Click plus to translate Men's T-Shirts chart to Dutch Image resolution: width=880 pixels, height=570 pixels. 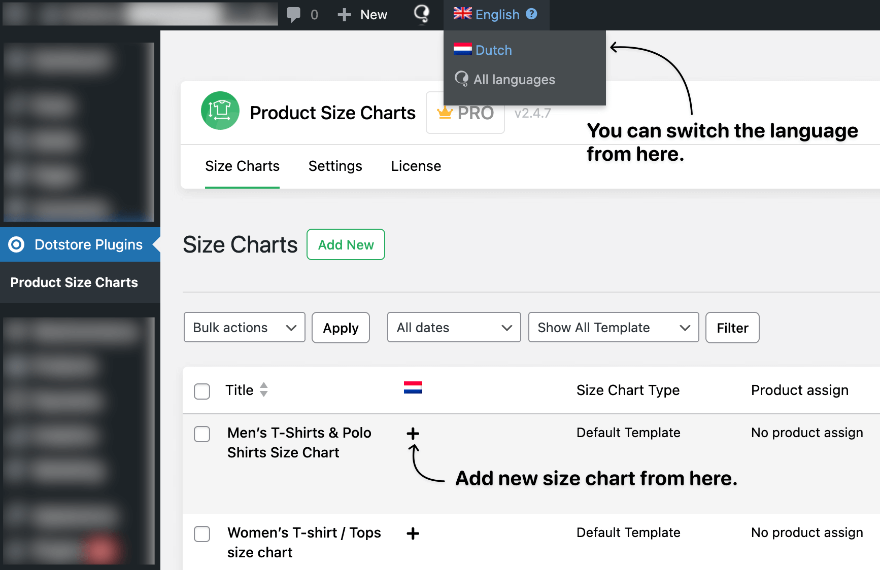(x=413, y=434)
